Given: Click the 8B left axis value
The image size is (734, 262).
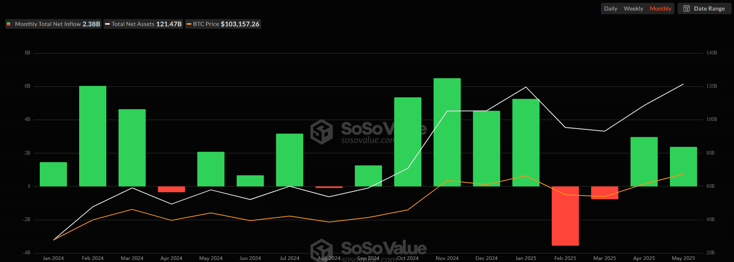Looking at the screenshot, I should pyautogui.click(x=27, y=53).
